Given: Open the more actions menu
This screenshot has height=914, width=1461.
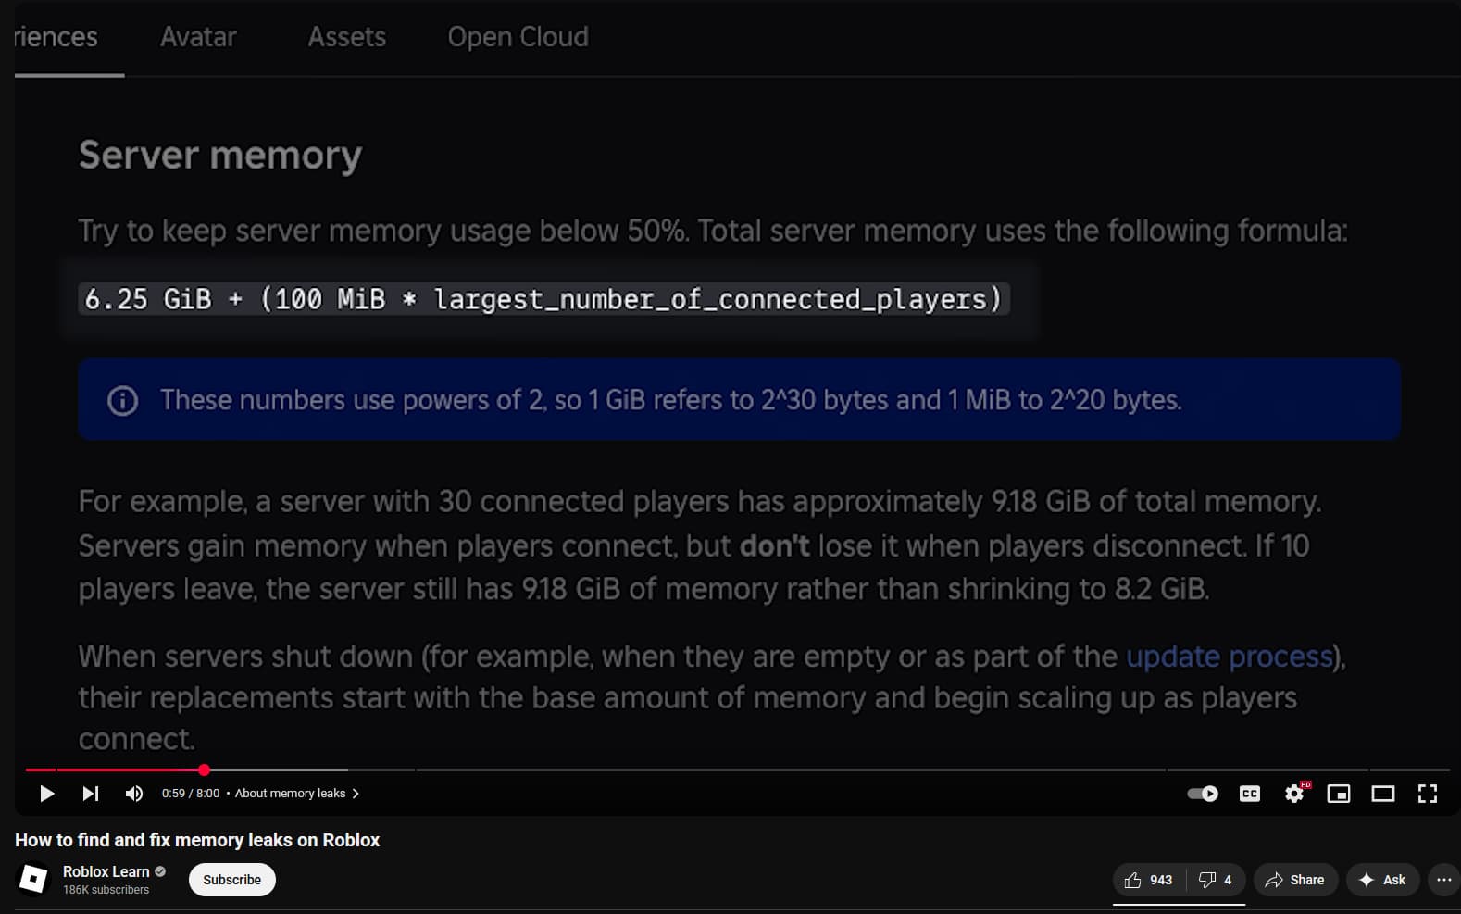Looking at the screenshot, I should [x=1443, y=880].
